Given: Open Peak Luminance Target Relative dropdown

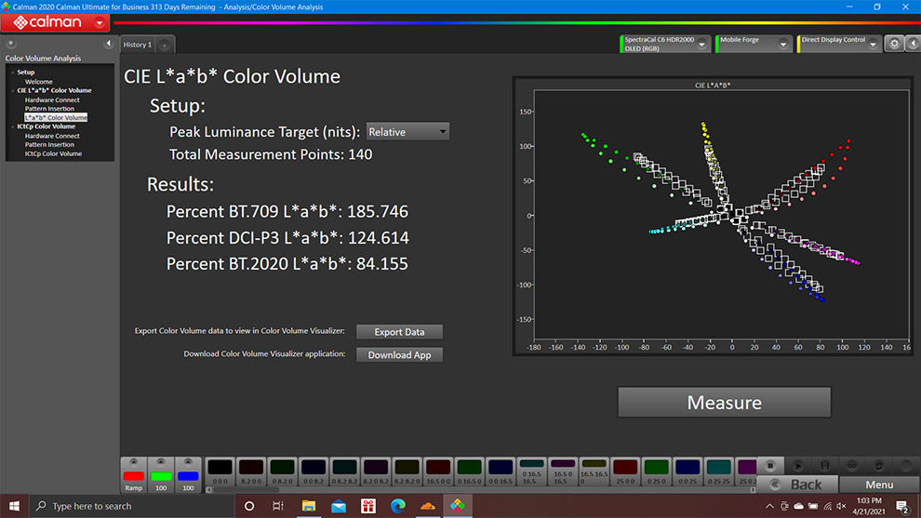Looking at the screenshot, I should pos(407,131).
